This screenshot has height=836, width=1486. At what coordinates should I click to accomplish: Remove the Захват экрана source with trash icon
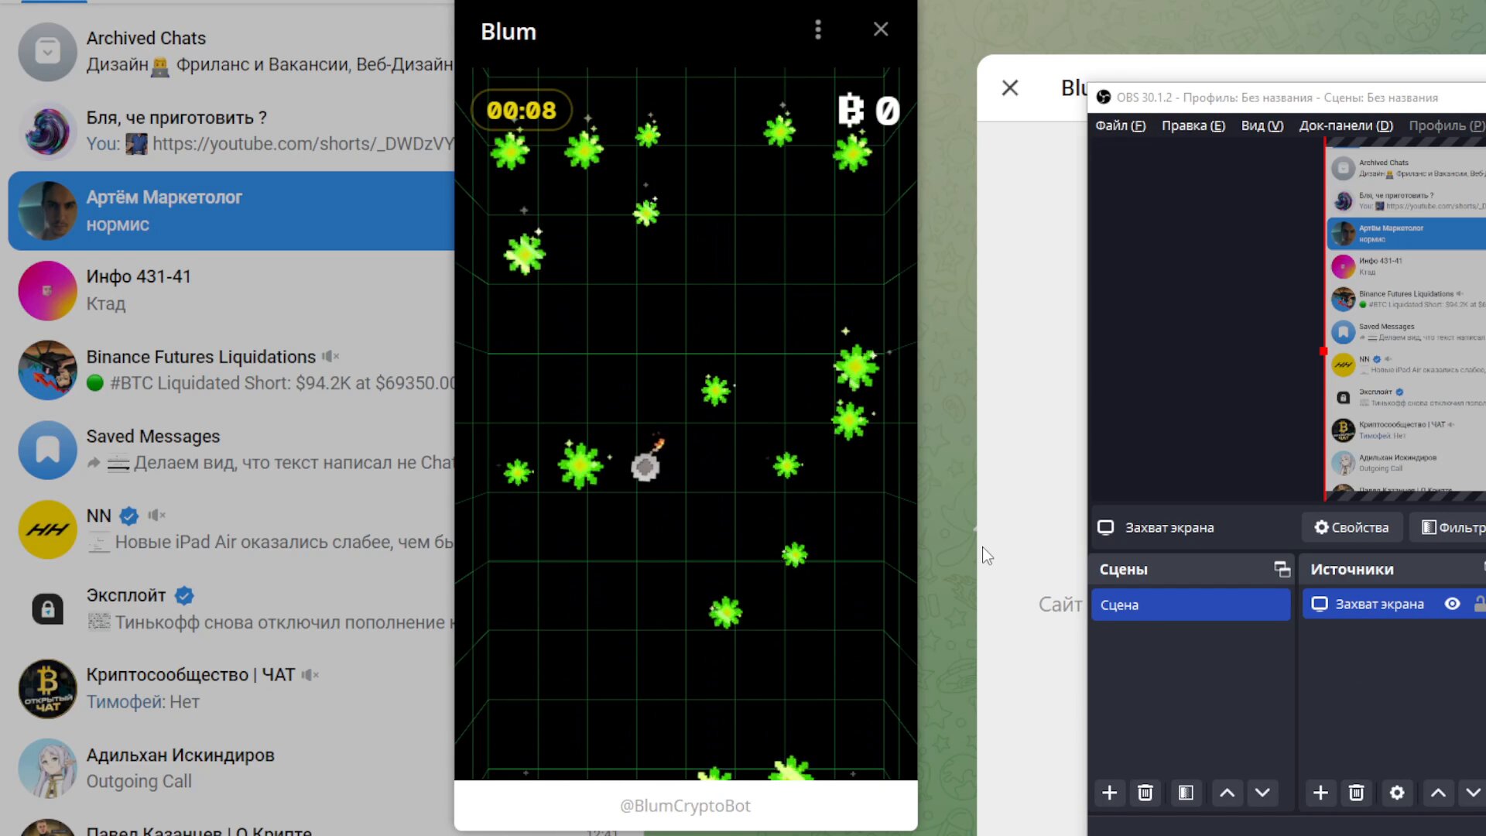click(1355, 793)
